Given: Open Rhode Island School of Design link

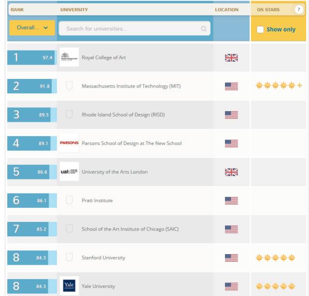Looking at the screenshot, I should (x=123, y=115).
